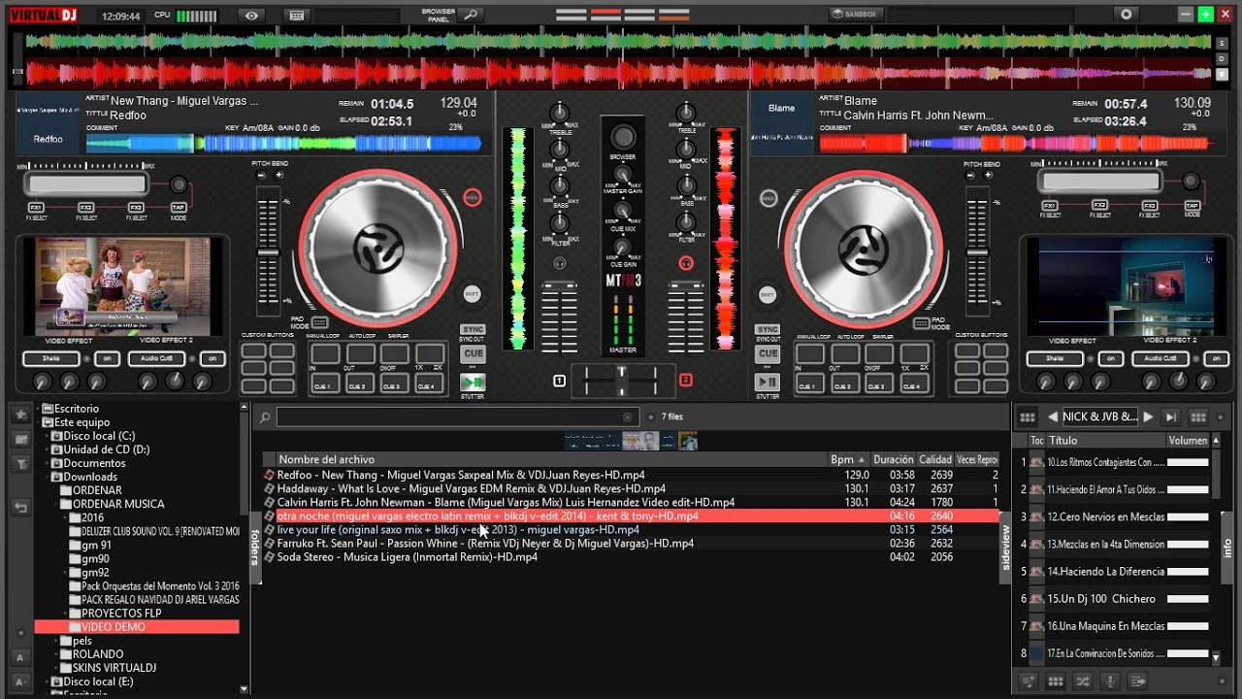This screenshot has height=699, width=1242.
Task: Click the back arrow icon in browser sidebar
Action: (20, 507)
